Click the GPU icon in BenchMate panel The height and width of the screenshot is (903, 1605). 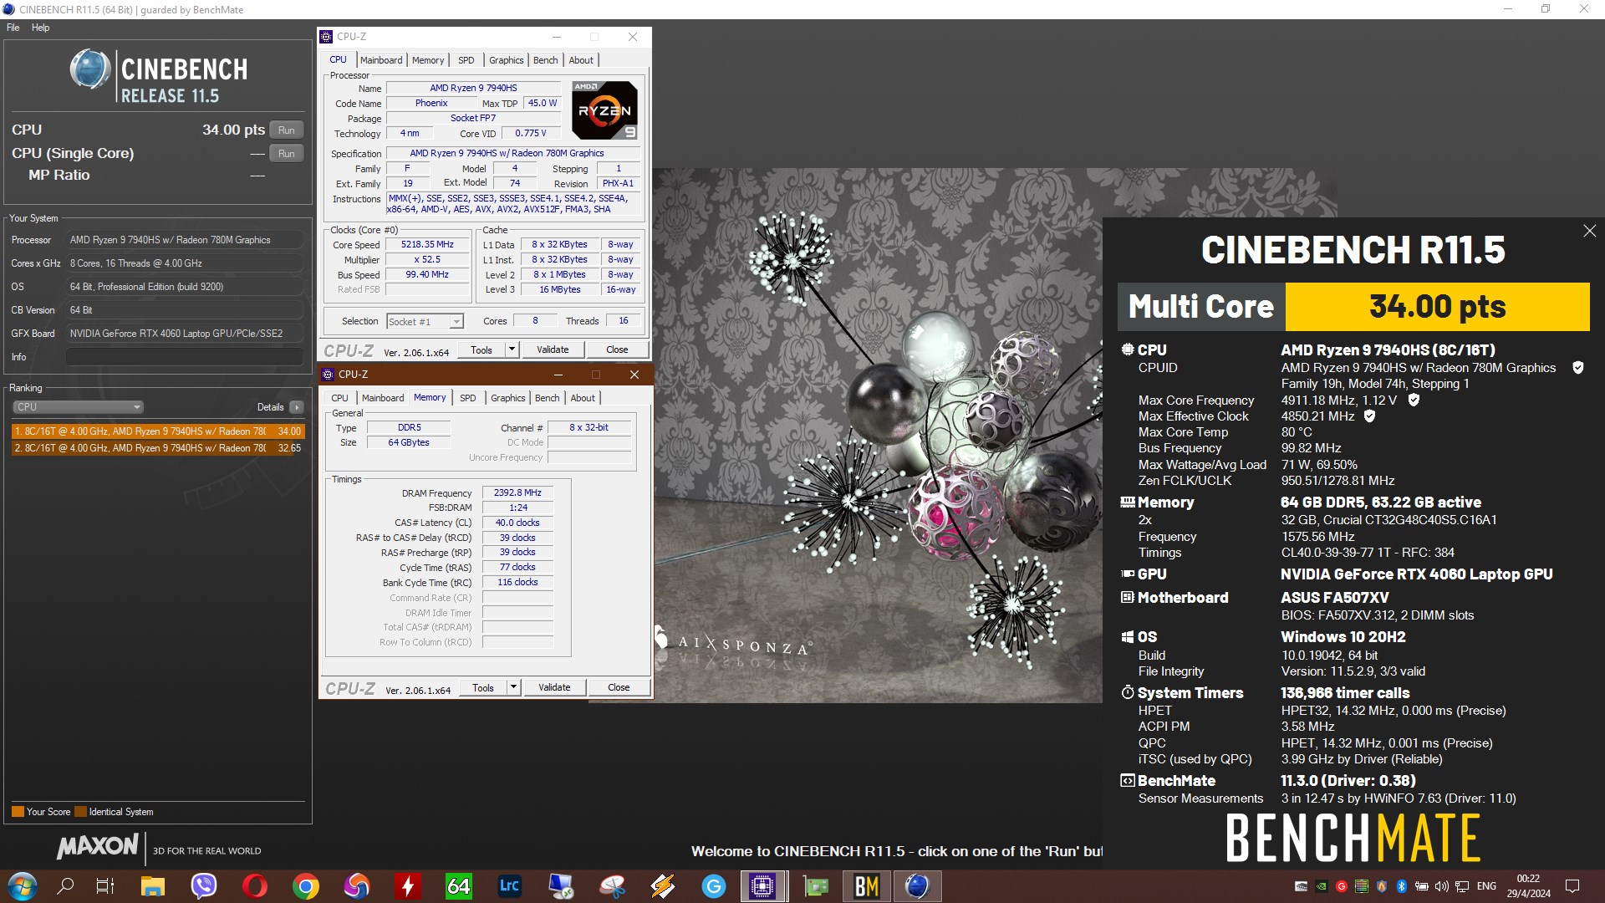click(x=1128, y=574)
